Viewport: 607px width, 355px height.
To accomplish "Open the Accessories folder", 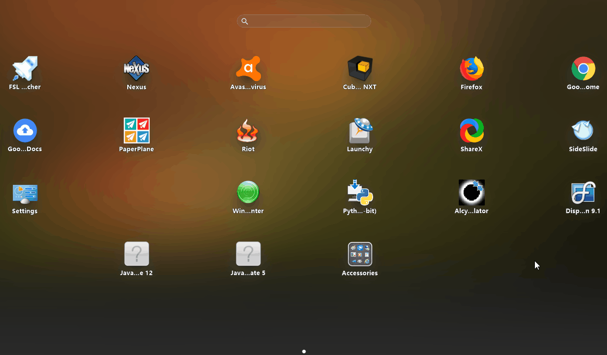I will tap(360, 254).
